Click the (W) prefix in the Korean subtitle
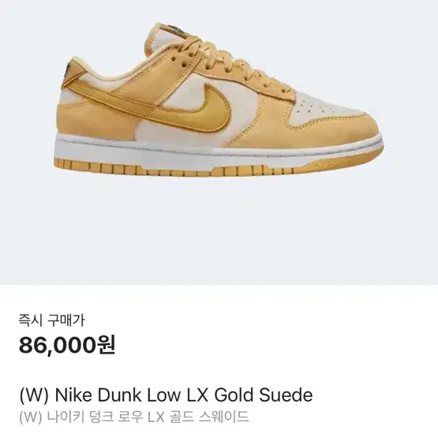This screenshot has height=438, width=438. pos(31,417)
